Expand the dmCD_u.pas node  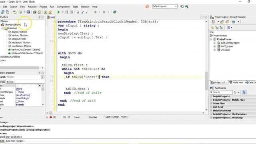pos(214,46)
